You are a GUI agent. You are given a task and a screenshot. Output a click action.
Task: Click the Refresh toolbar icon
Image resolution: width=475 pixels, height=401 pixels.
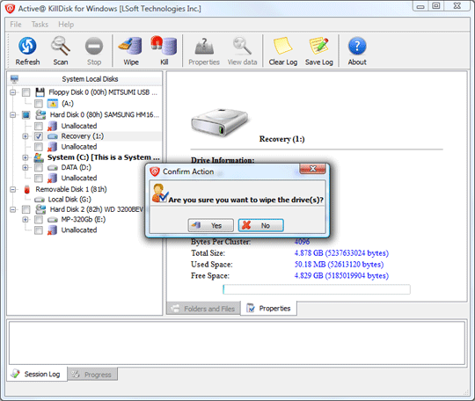pyautogui.click(x=27, y=46)
